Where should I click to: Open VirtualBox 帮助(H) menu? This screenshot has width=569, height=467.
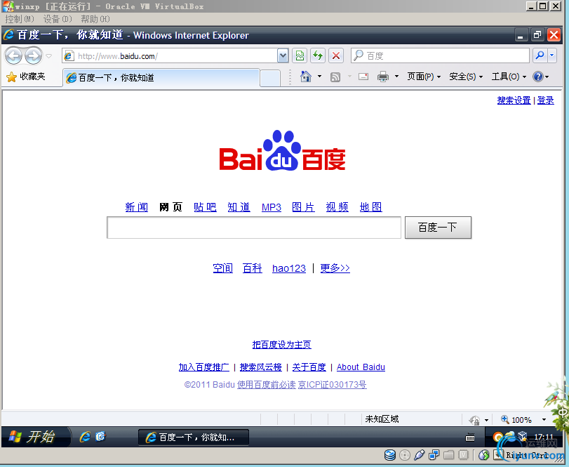click(x=95, y=19)
